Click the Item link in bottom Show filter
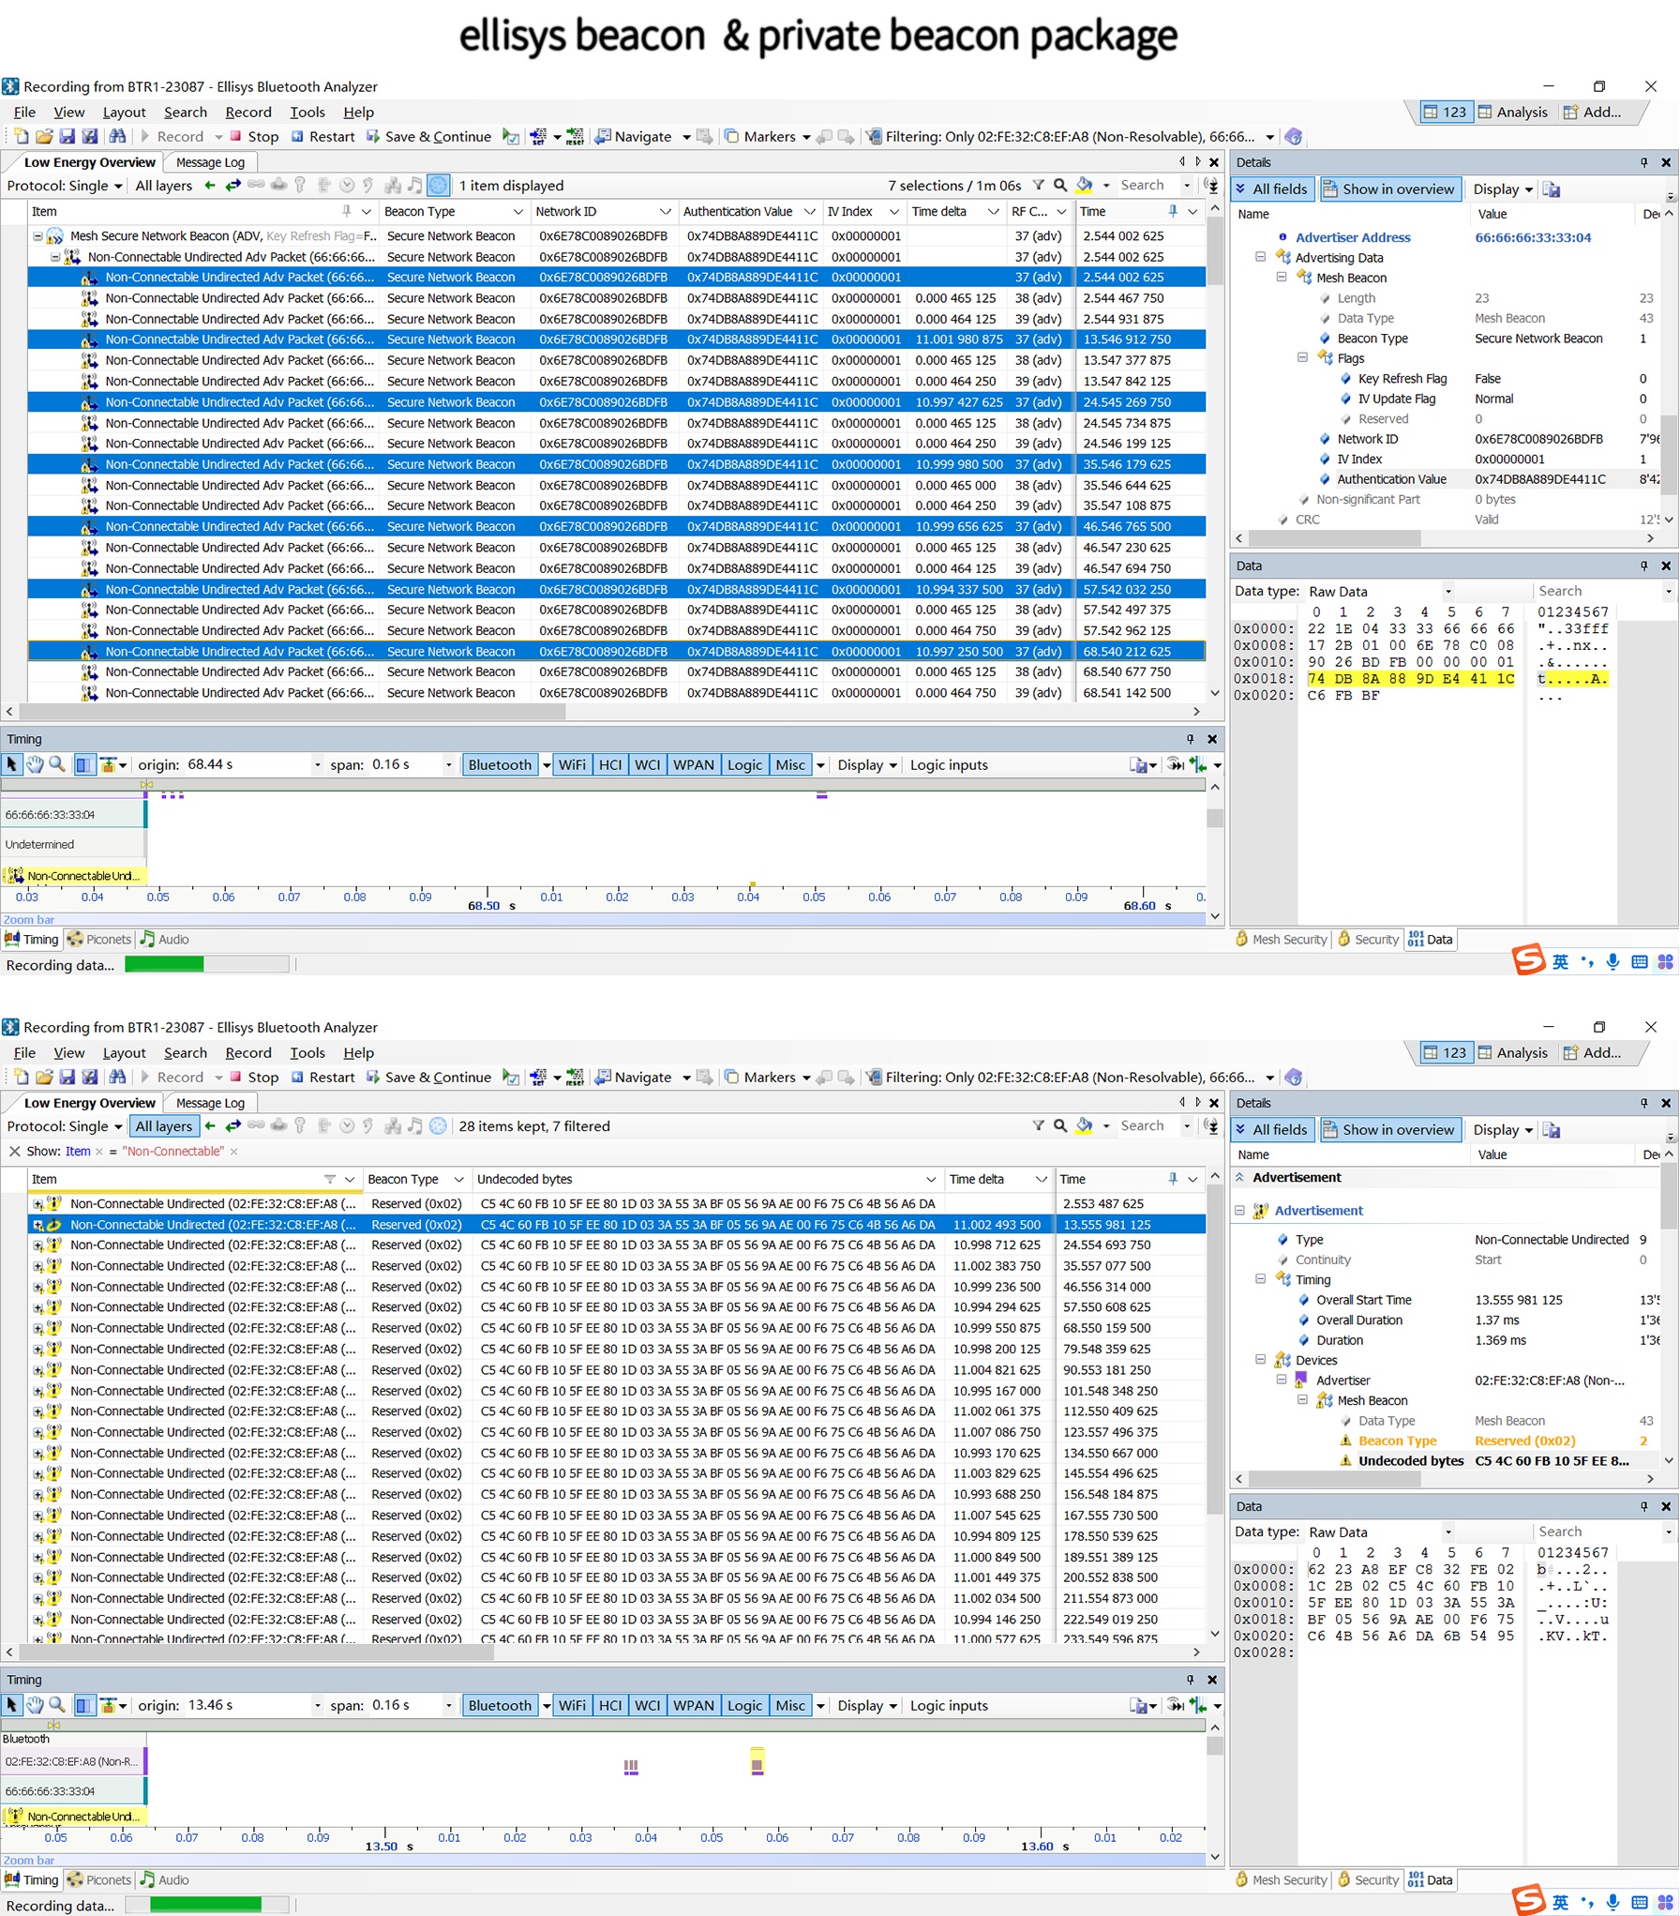This screenshot has height=1916, width=1680. pyautogui.click(x=79, y=1152)
